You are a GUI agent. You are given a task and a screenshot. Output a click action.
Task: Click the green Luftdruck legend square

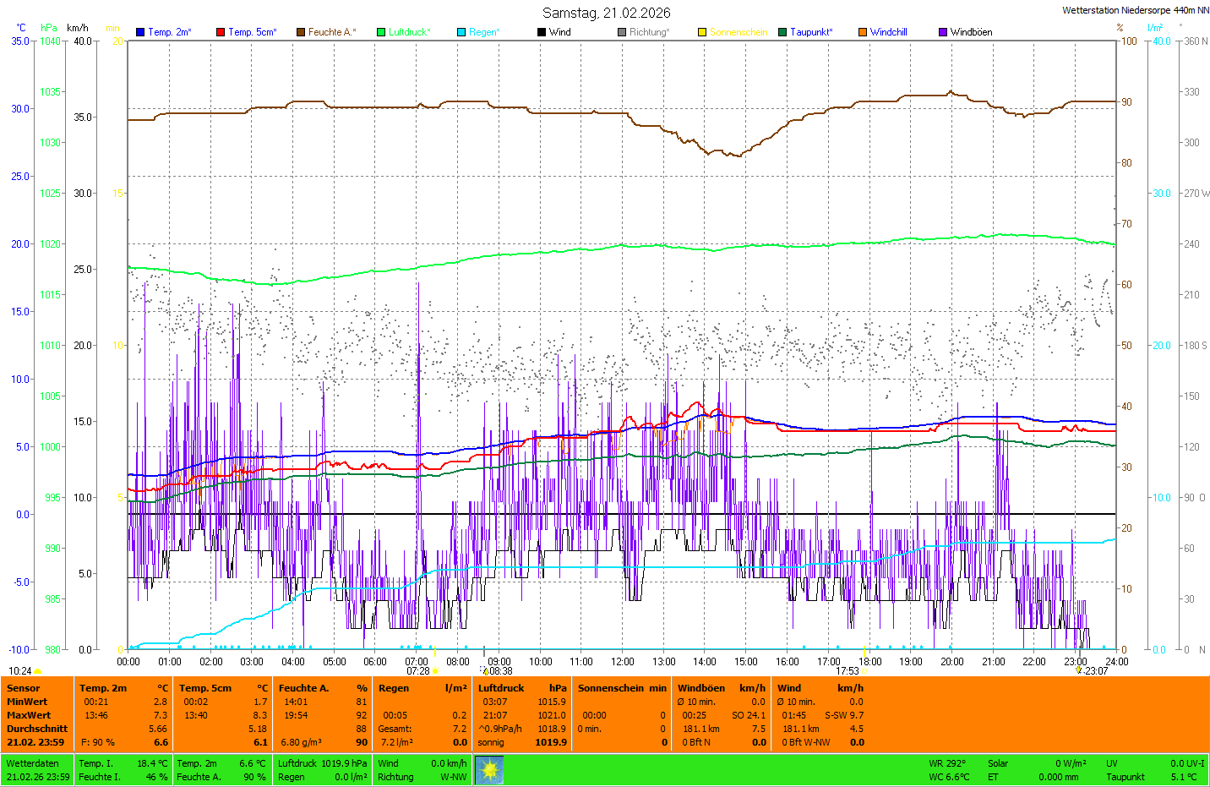[x=381, y=32]
